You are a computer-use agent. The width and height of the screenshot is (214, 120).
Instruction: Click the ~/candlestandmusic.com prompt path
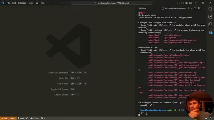(152, 110)
